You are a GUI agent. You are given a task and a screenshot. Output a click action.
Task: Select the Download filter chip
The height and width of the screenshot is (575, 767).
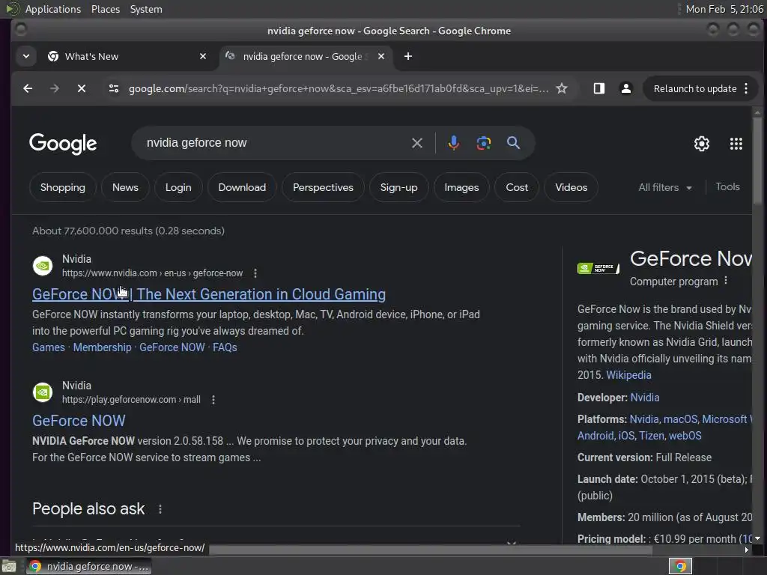(x=242, y=187)
